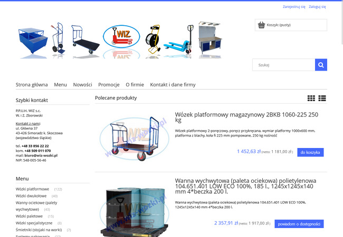Open the shopping basket icon
The image size is (343, 237).
(x=261, y=25)
